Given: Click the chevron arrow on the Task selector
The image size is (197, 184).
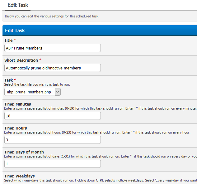Looking at the screenshot, I should coord(58,92).
